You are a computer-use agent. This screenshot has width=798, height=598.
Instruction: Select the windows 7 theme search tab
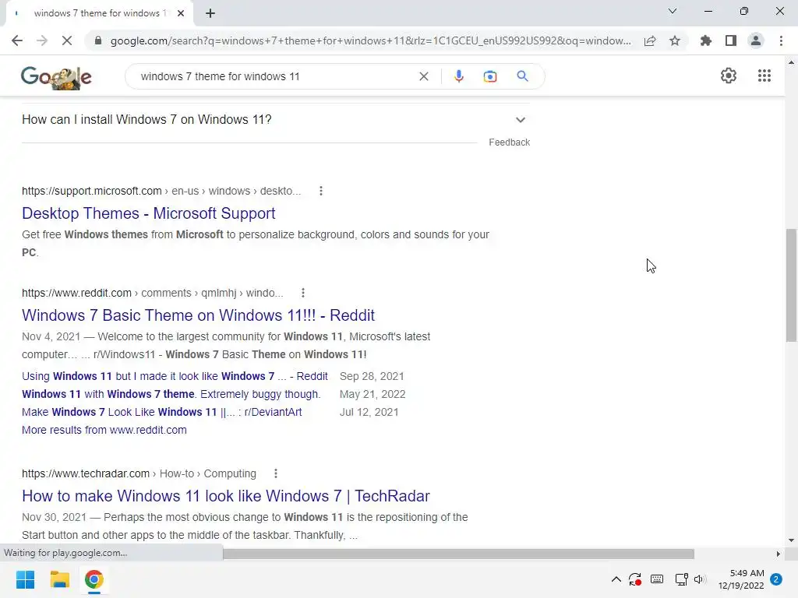coord(99,13)
